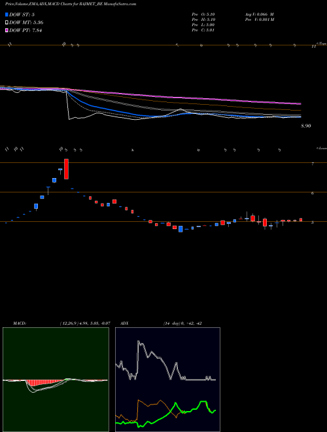Open the ADX indicator panel
Image resolution: width=327 pixels, height=432 pixels.
[x=167, y=380]
